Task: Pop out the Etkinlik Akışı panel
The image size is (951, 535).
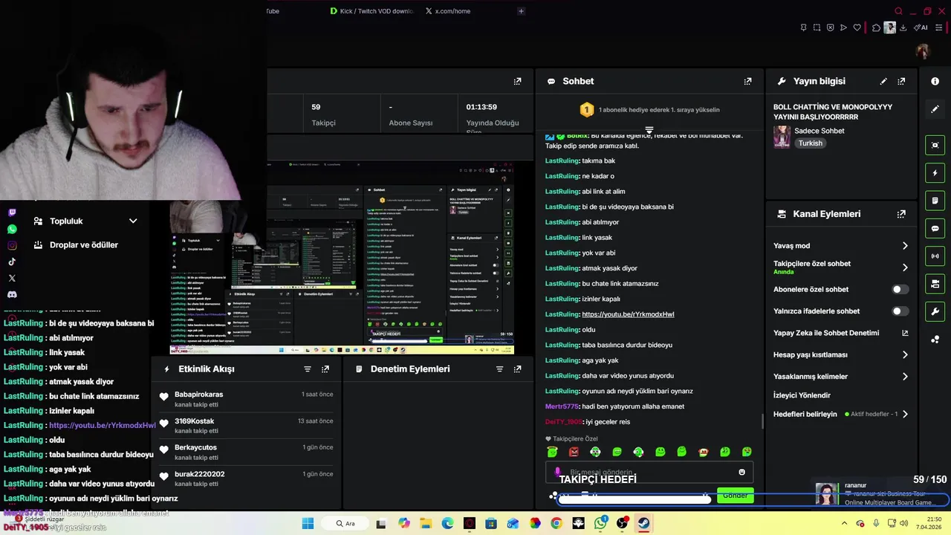Action: tap(325, 369)
